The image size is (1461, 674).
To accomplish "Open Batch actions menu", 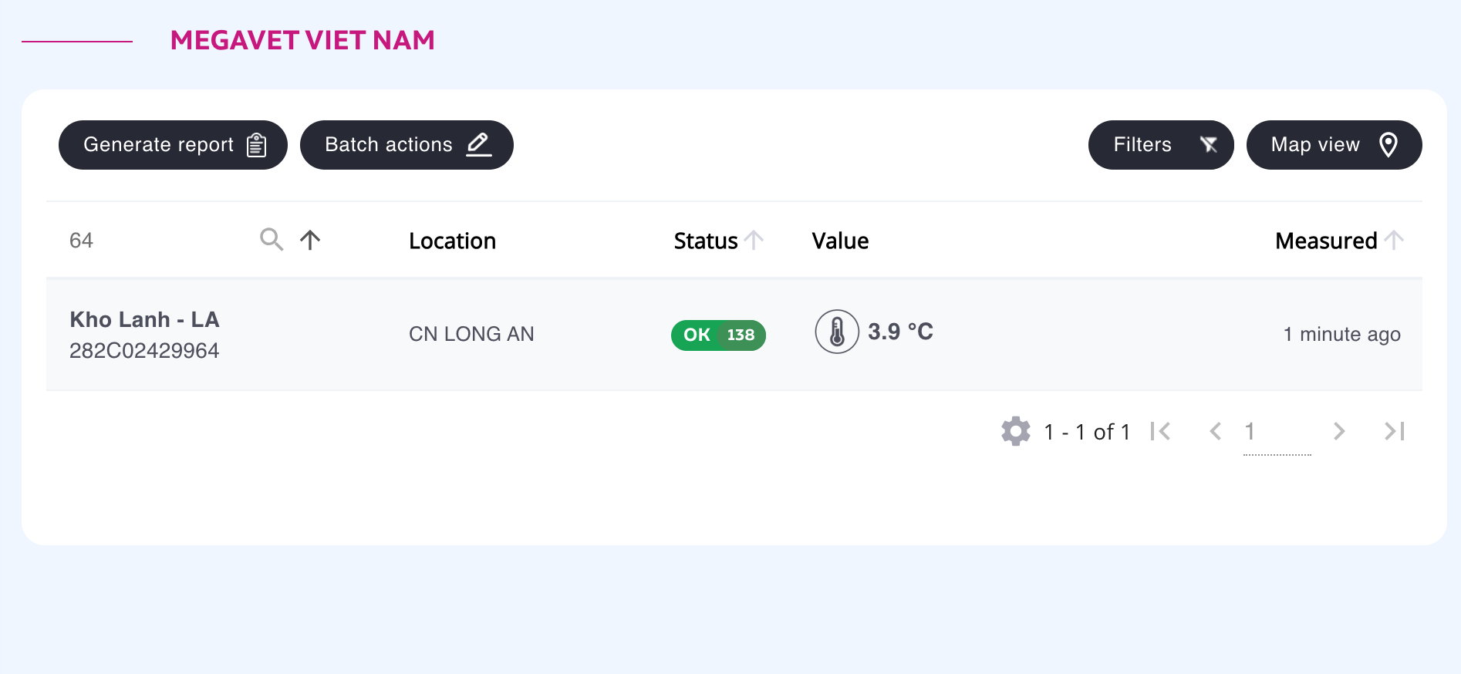I will coord(407,145).
